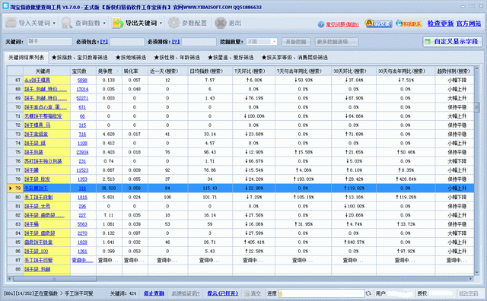Image resolution: width=487 pixels, height=301 pixels.
Task: Click the 必须排除 input field
Action: [199, 42]
